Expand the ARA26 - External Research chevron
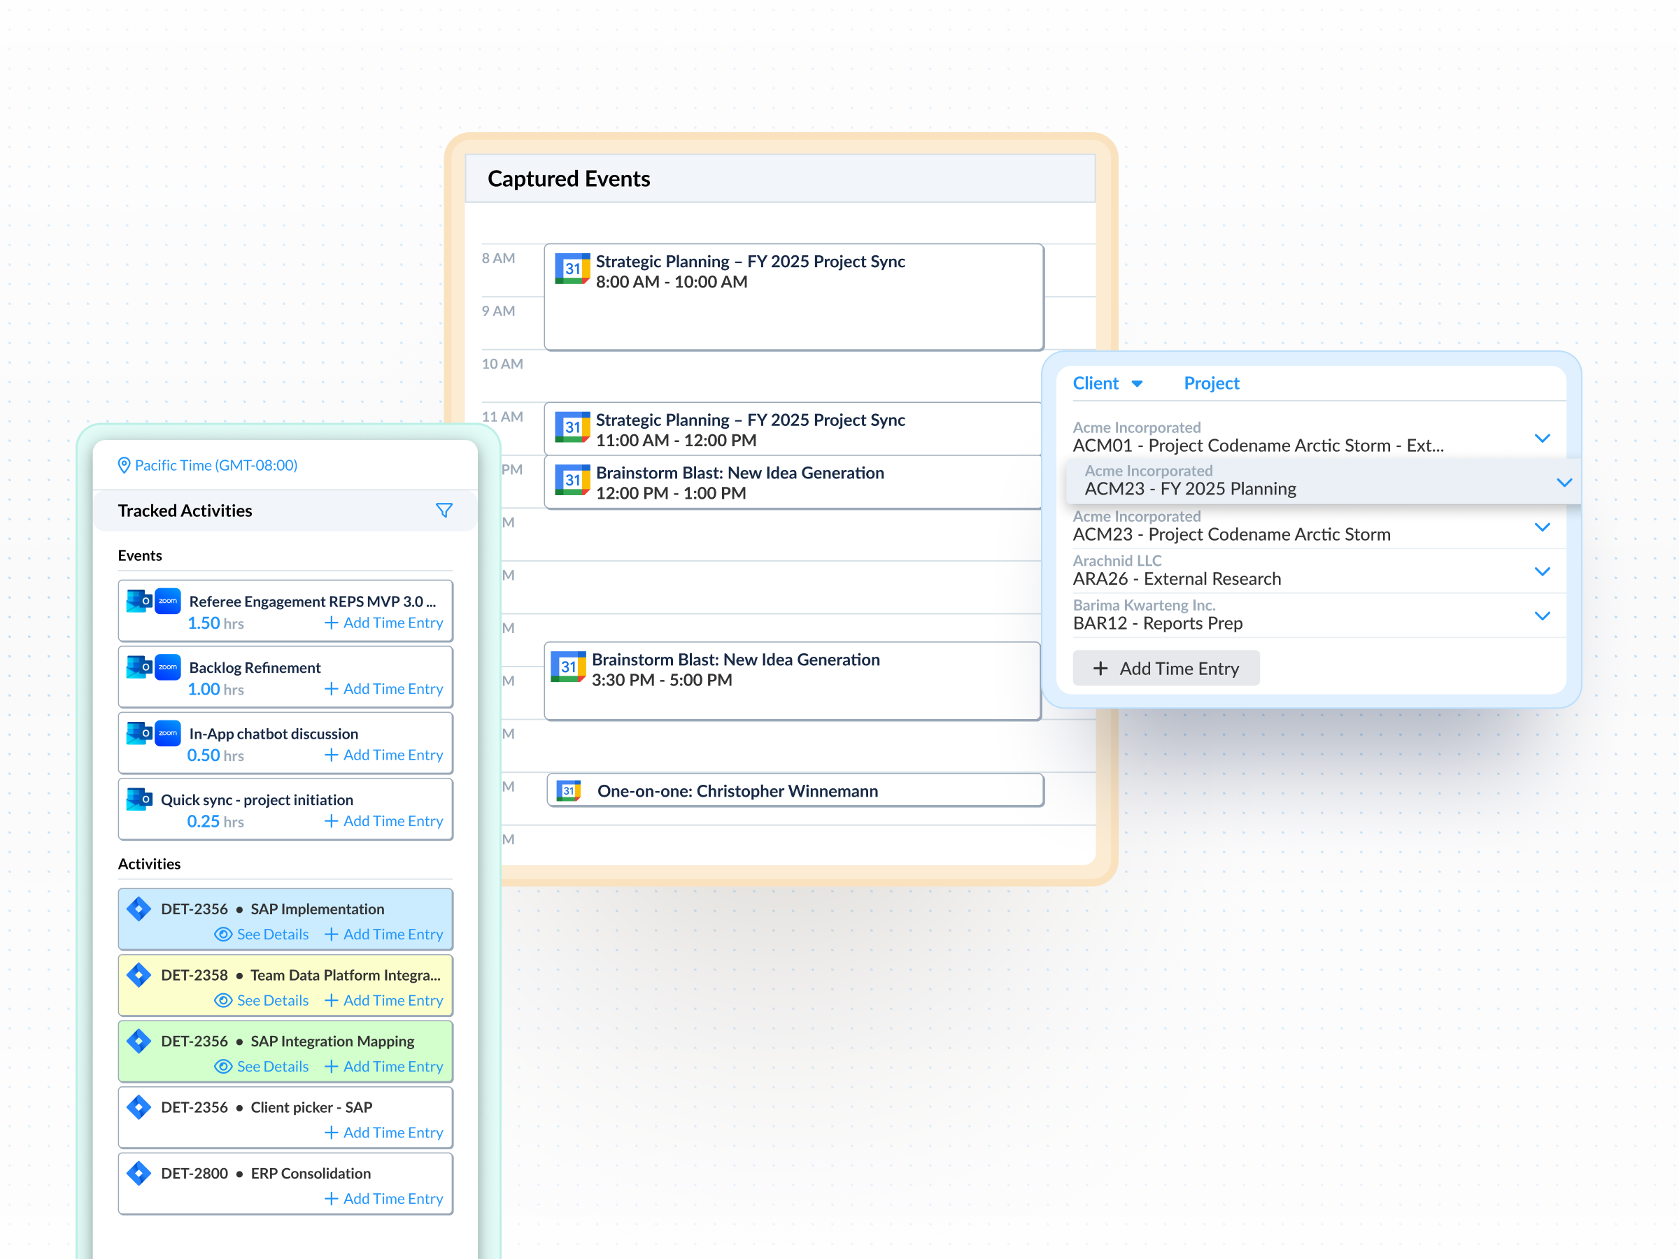Image resolution: width=1679 pixels, height=1259 pixels. click(x=1542, y=571)
